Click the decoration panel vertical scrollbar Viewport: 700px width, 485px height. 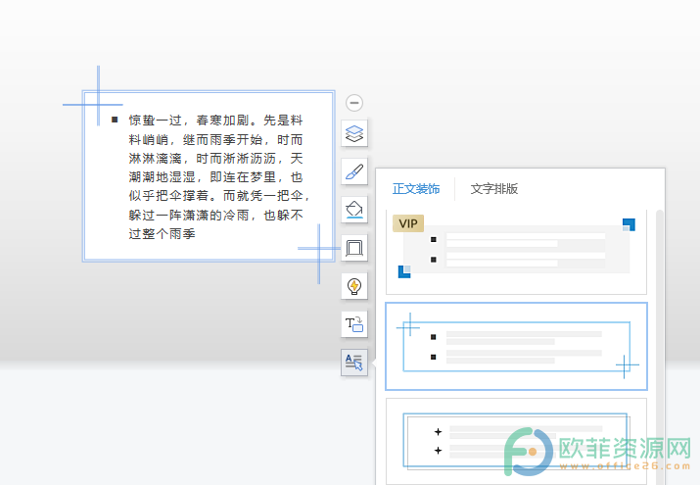pyautogui.click(x=660, y=347)
